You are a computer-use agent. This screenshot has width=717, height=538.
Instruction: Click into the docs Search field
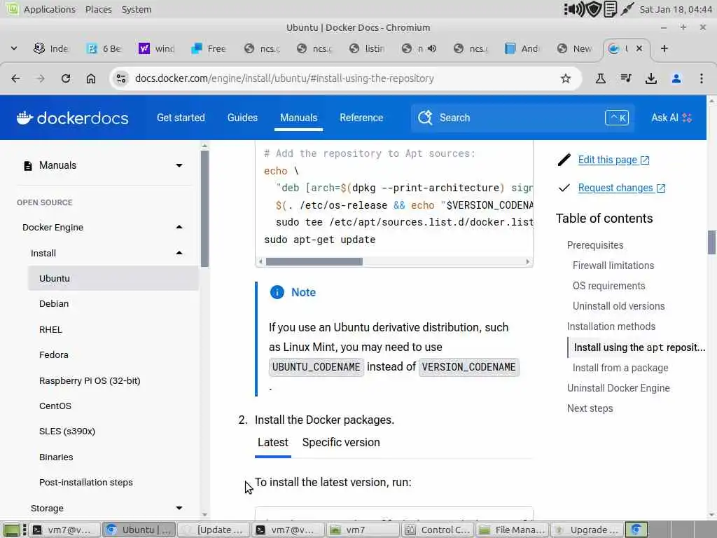click(522, 118)
